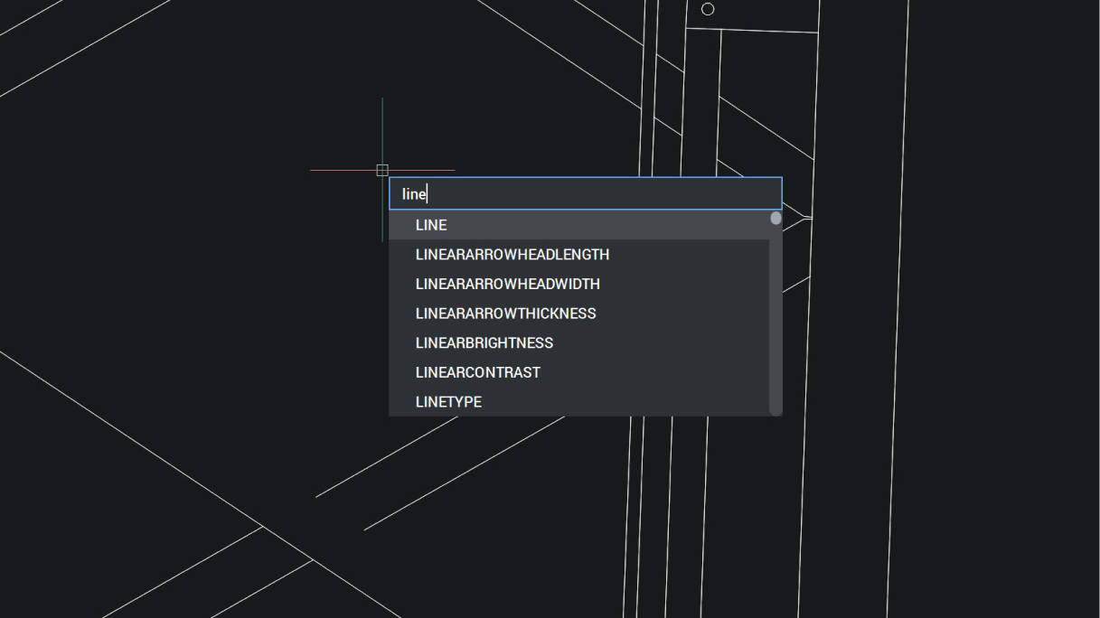Pick LINETYPE from the suggestion list
This screenshot has height=618, width=1100.
click(x=579, y=401)
